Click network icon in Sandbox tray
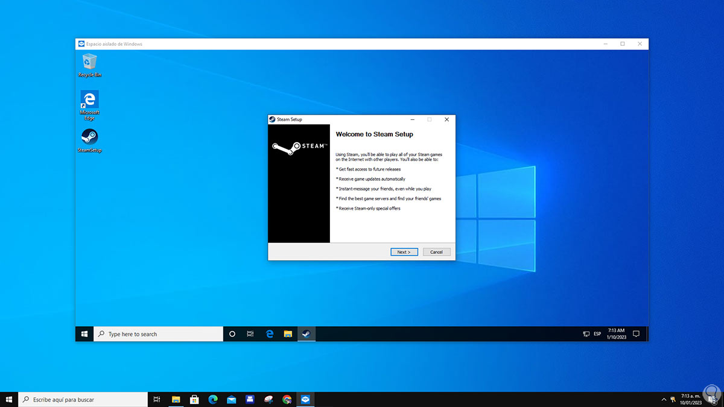This screenshot has width=724, height=407. tap(586, 334)
